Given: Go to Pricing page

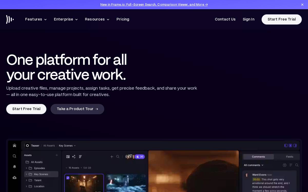Looking at the screenshot, I should click(123, 19).
